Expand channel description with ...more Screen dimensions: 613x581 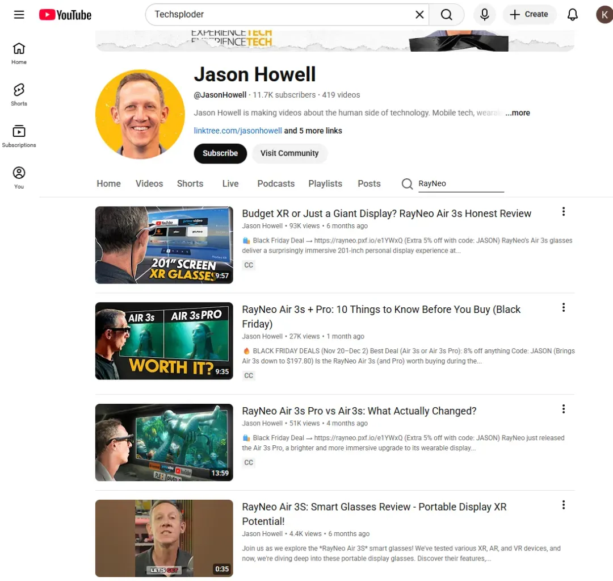click(x=517, y=112)
